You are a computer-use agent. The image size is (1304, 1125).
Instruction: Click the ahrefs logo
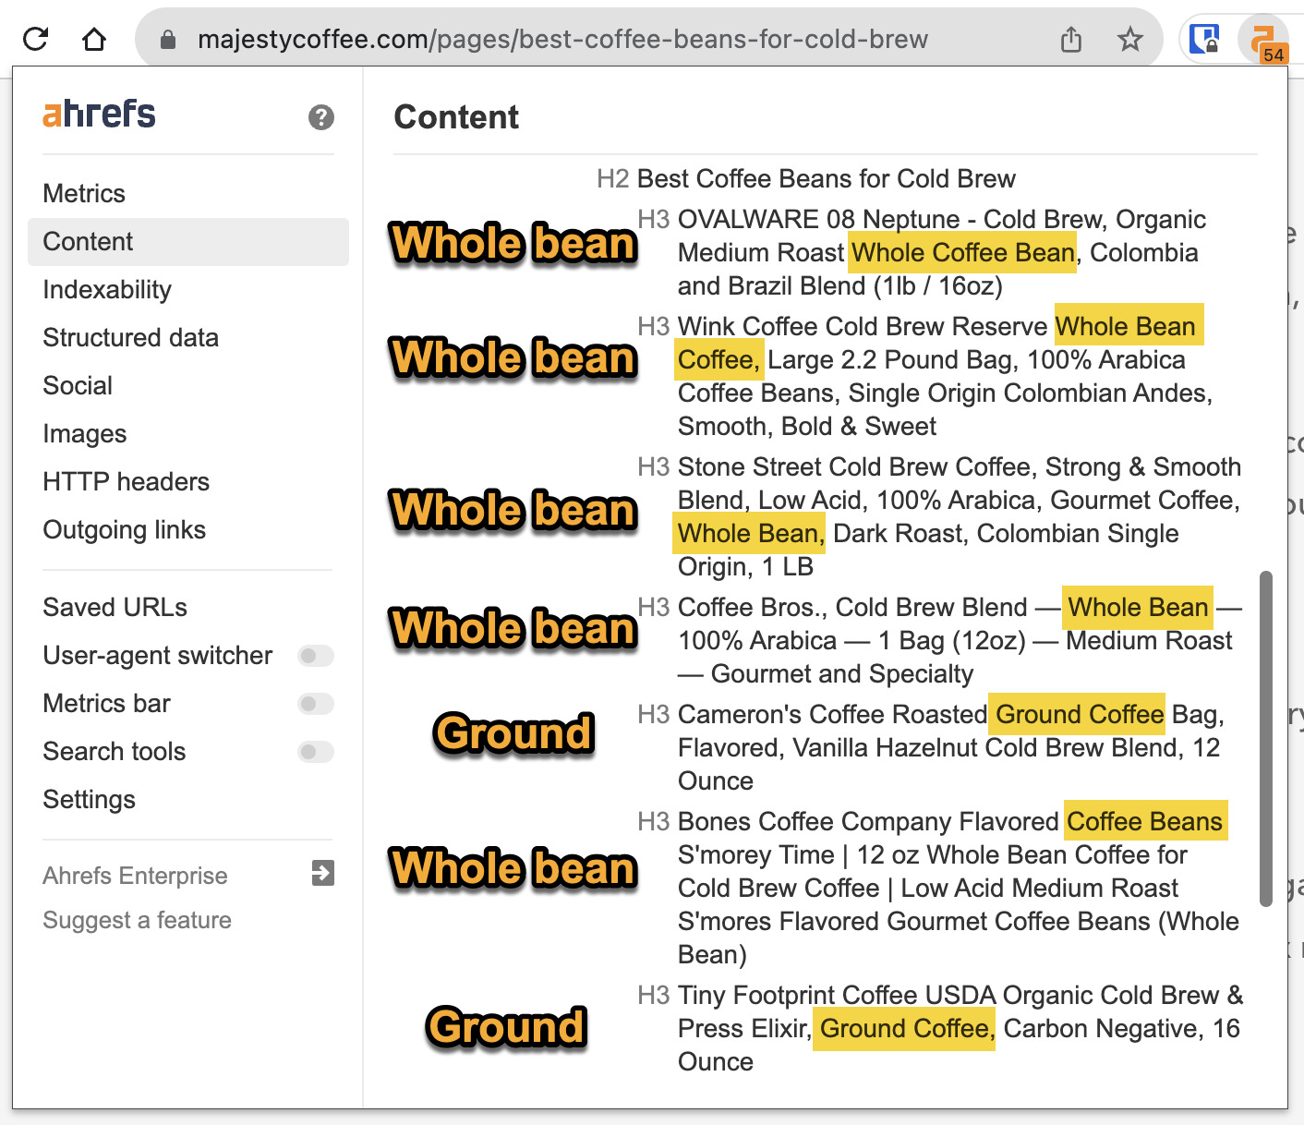98,113
